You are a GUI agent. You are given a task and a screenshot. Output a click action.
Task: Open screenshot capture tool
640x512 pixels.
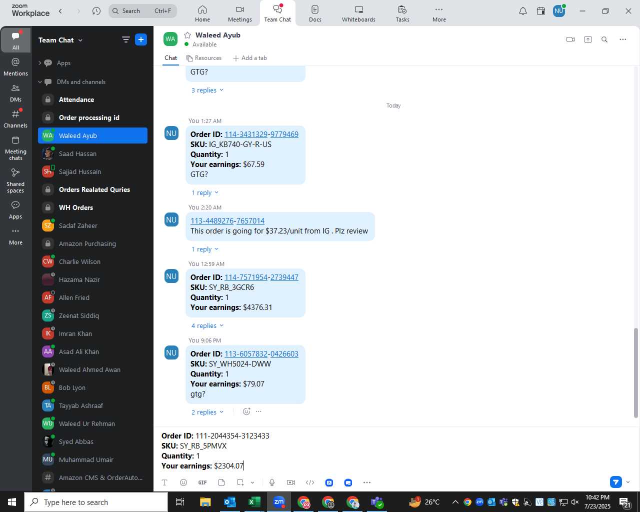(x=240, y=482)
